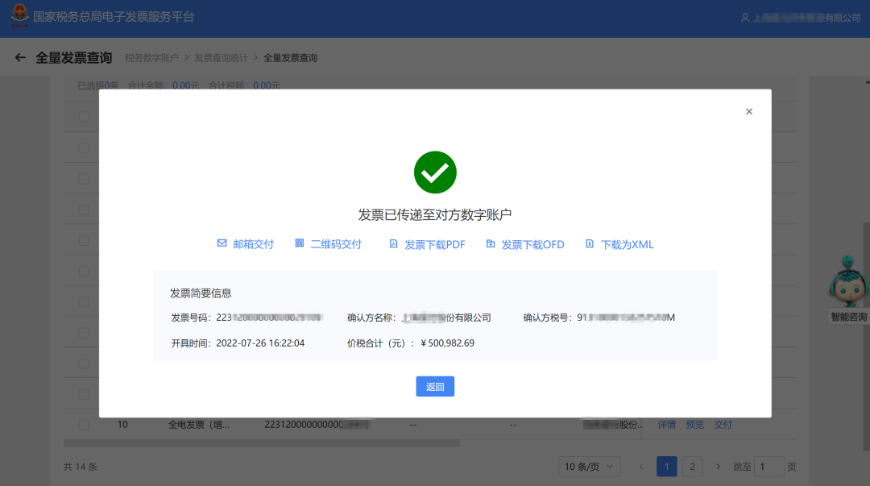Image resolution: width=870 pixels, height=486 pixels.
Task: Open the 10条/页 page size dropdown
Action: coord(587,466)
